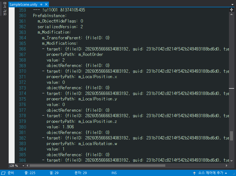Click the editor split window icon
The width and height of the screenshot is (236, 176).
tap(231, 10)
